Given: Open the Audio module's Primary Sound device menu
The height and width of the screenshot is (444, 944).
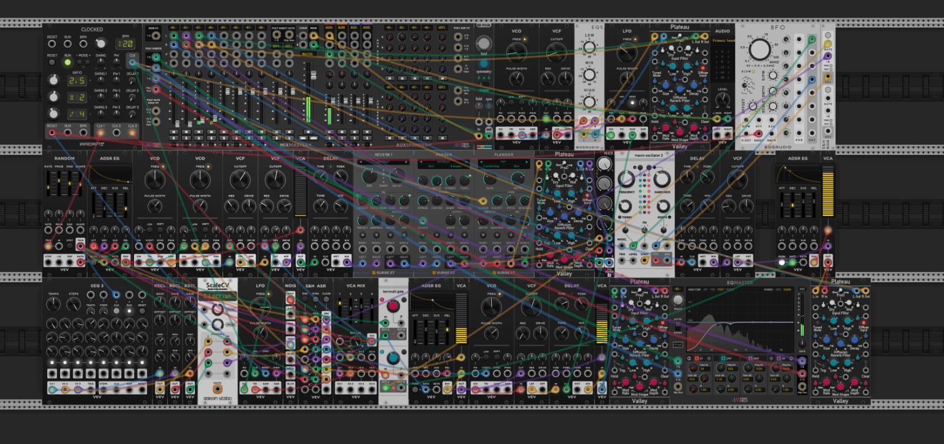Looking at the screenshot, I should click(x=723, y=41).
